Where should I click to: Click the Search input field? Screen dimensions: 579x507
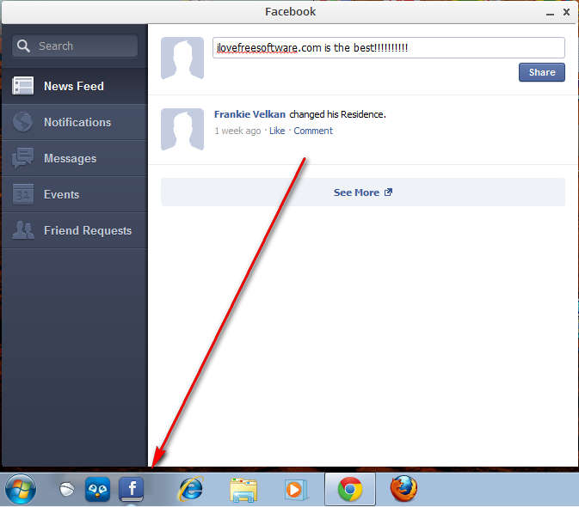tap(75, 46)
